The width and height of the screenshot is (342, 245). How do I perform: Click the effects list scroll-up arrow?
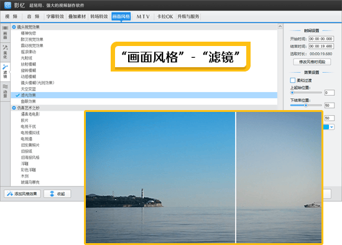click(x=280, y=26)
